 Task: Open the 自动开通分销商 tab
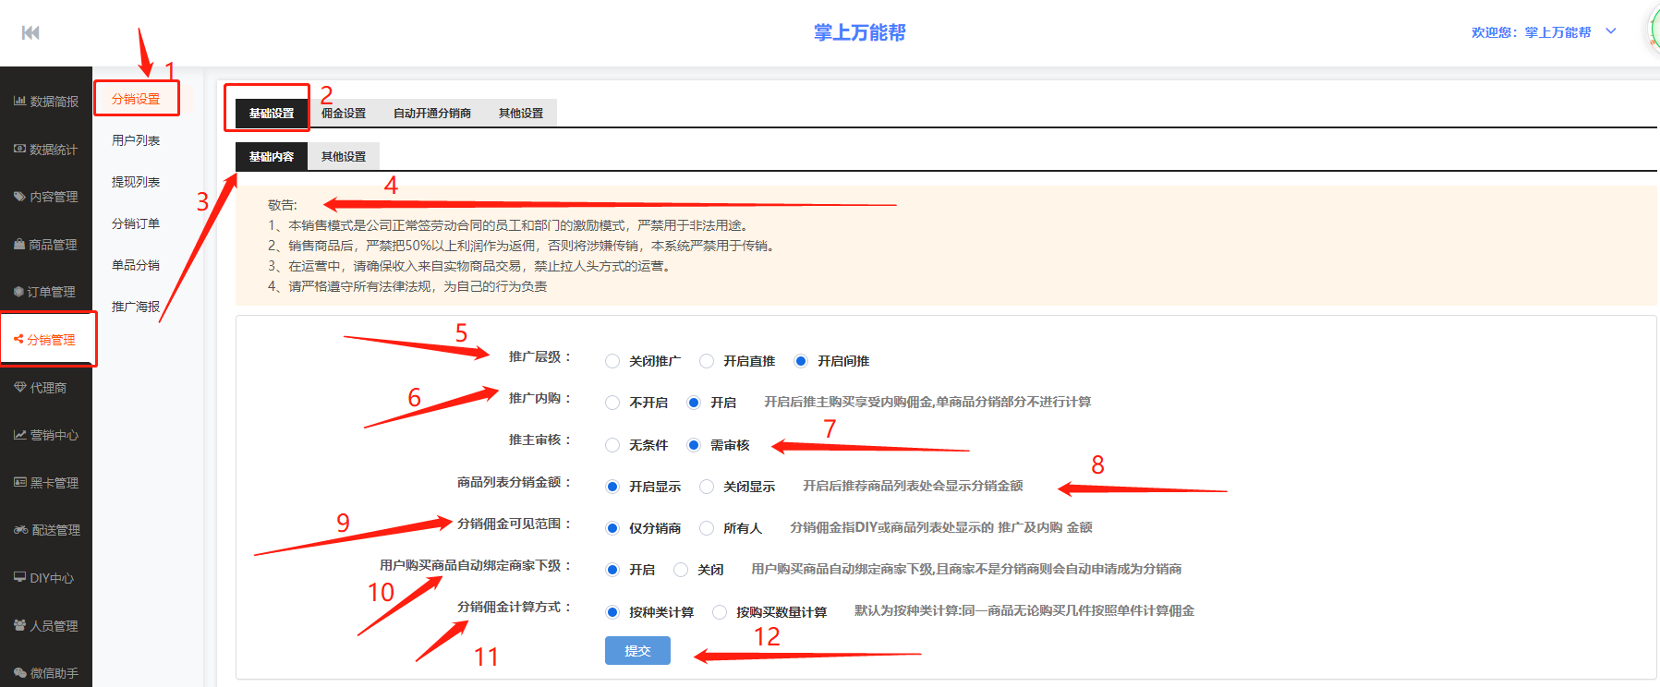(431, 114)
